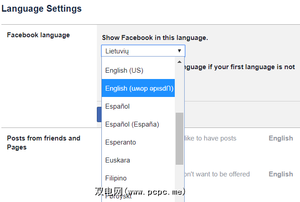Click scrollbar track above the thumb

click(179, 90)
